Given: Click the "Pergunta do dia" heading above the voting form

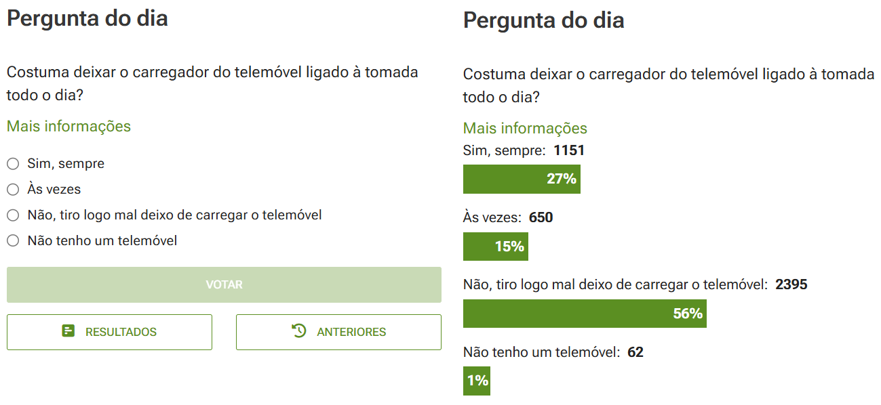Looking at the screenshot, I should coord(87,18).
